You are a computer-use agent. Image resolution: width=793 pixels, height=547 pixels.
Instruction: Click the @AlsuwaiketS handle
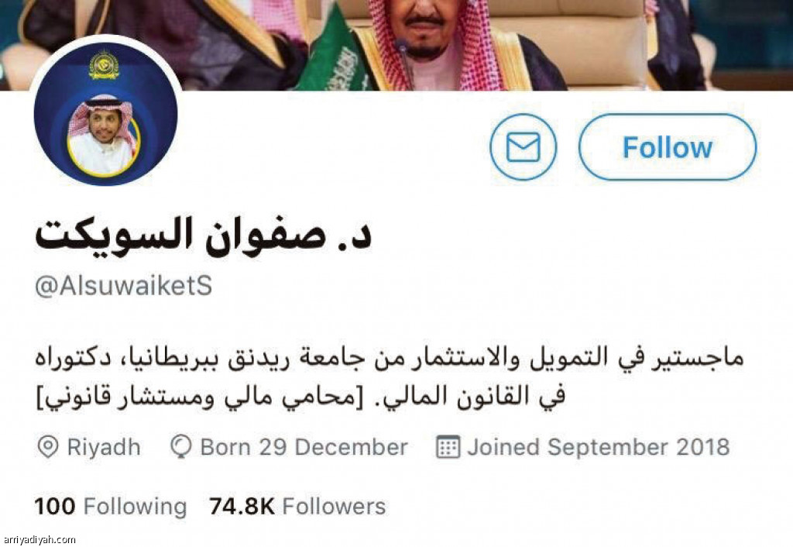pos(123,286)
